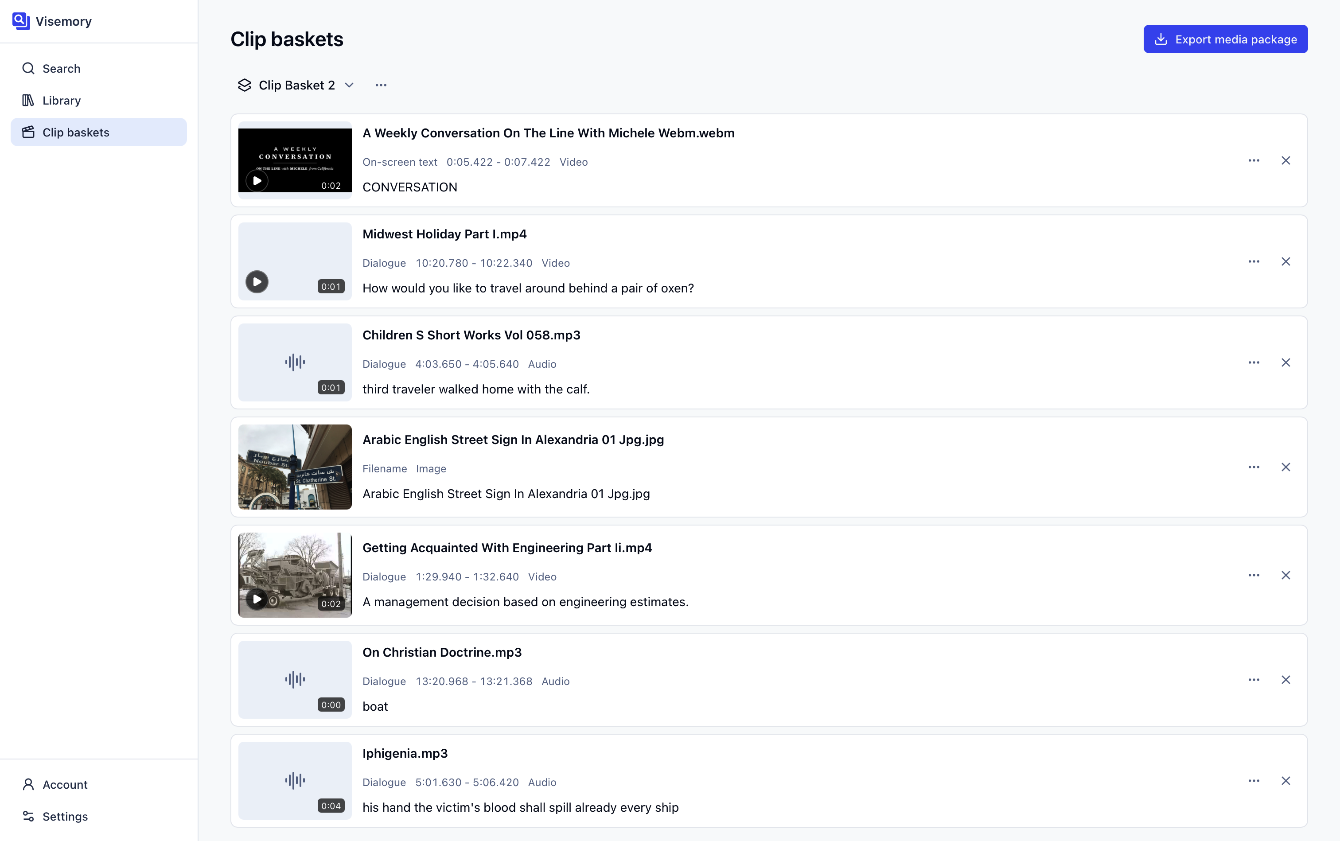This screenshot has height=841, width=1340.
Task: Open more options for Arabic English Street Sign
Action: click(1254, 467)
